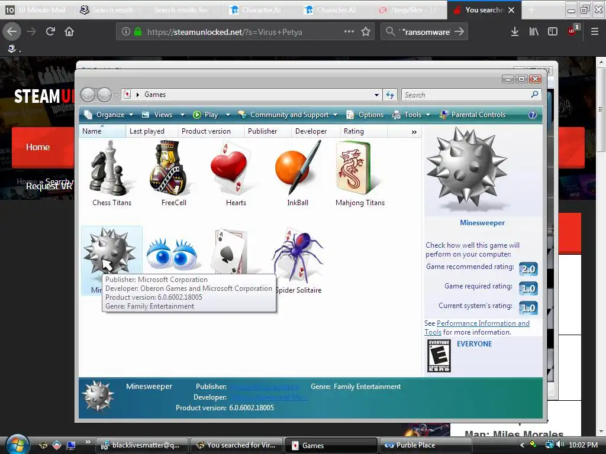Click the Play toolbar button
Screen dimensions: 606x454
click(205, 115)
